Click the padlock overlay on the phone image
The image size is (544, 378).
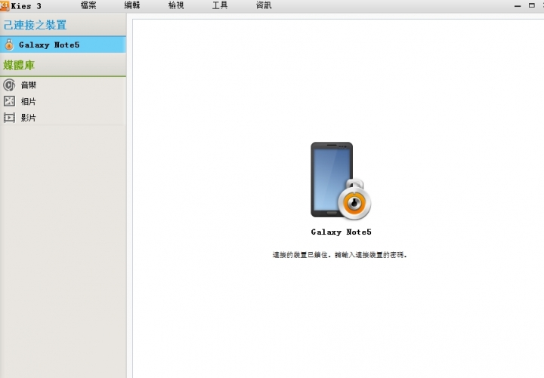tap(354, 200)
